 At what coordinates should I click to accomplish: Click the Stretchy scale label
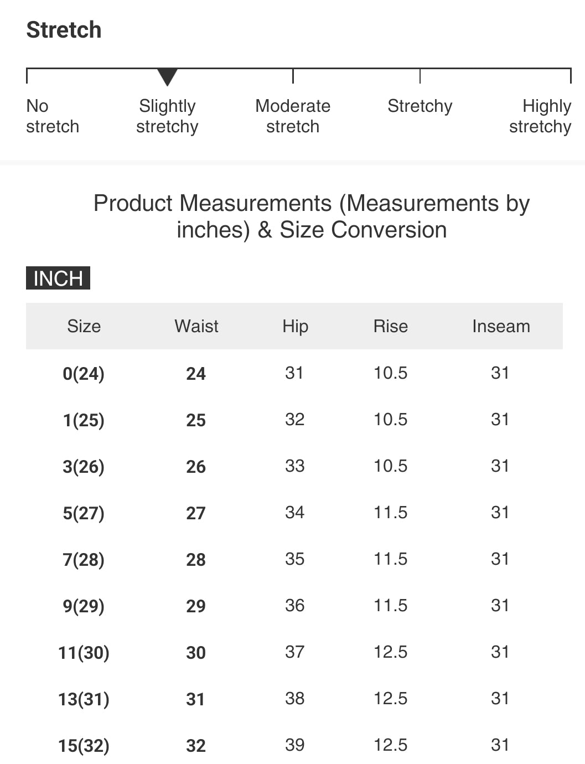coord(420,106)
